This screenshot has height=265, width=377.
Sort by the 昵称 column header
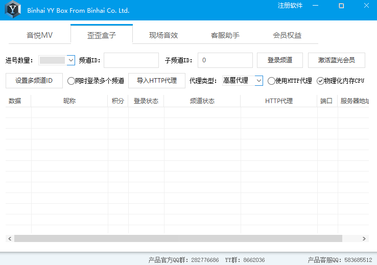coord(69,101)
